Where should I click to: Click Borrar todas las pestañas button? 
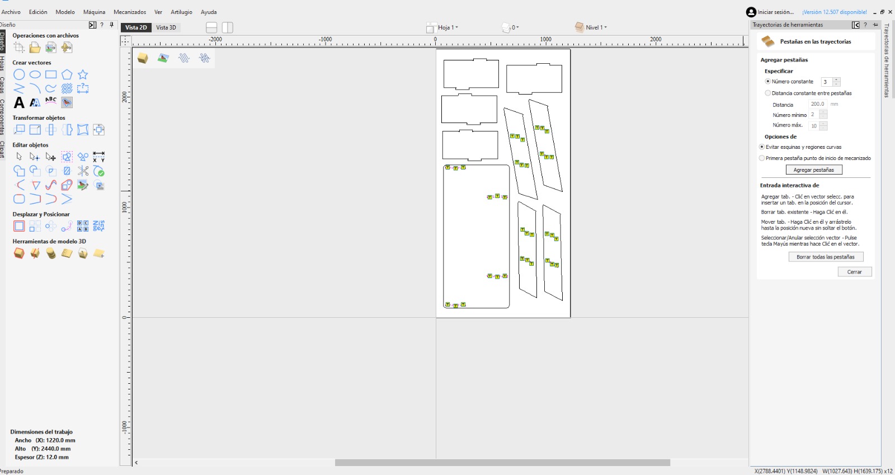tap(826, 257)
